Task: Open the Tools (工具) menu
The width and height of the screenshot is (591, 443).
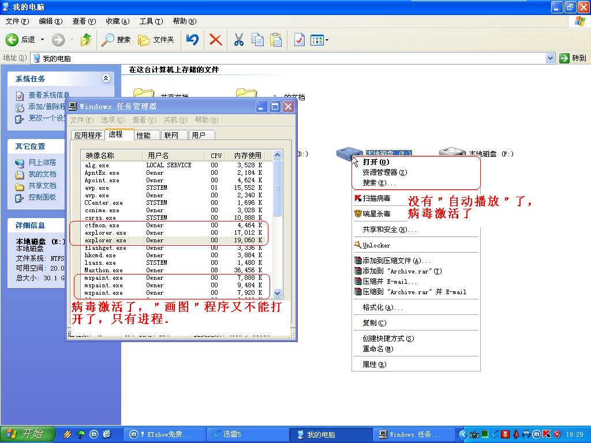Action: click(x=151, y=21)
